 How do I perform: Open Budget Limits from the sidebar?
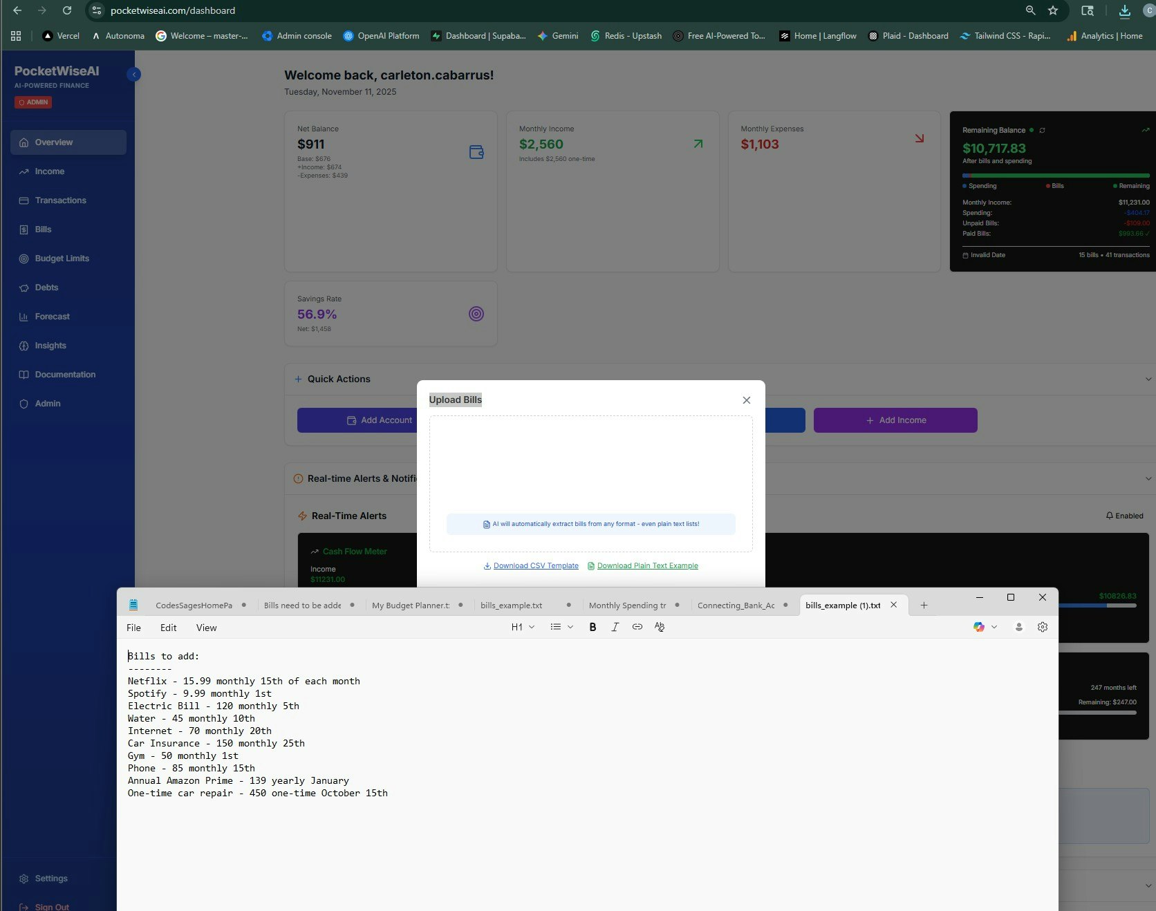62,258
